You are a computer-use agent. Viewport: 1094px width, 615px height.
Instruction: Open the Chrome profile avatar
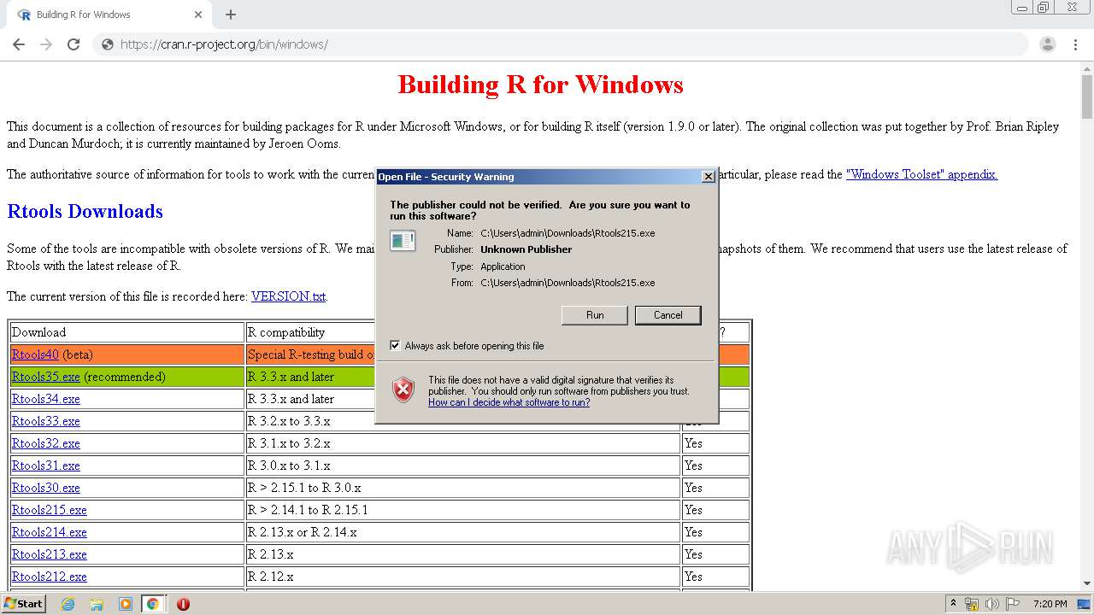pyautogui.click(x=1048, y=44)
